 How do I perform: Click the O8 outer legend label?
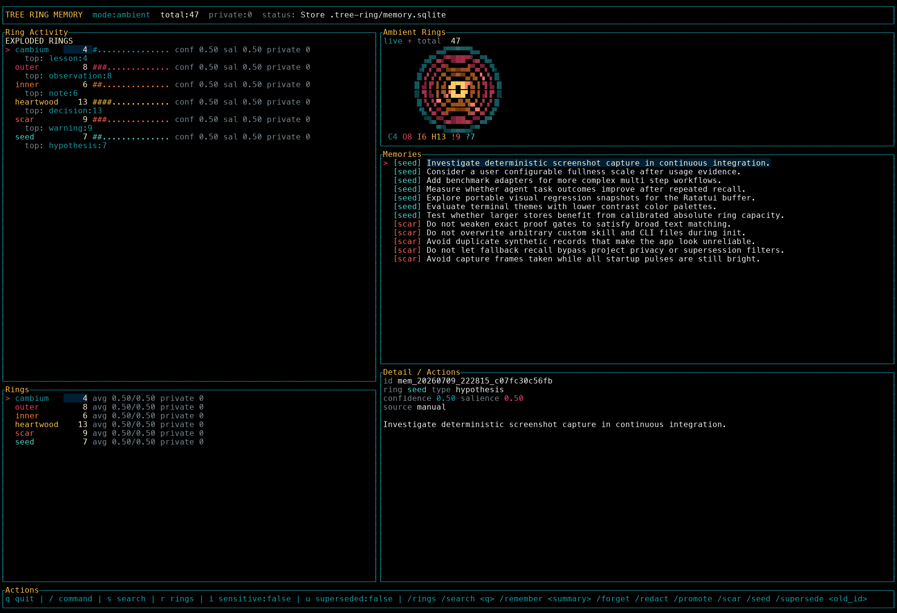(407, 137)
